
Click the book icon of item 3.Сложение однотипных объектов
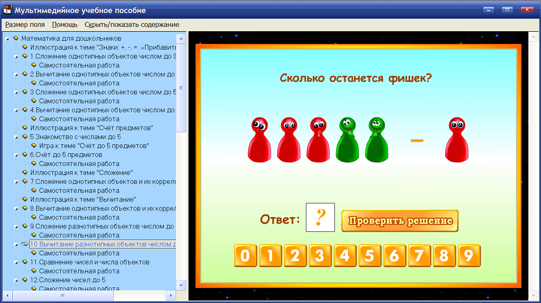[25, 92]
